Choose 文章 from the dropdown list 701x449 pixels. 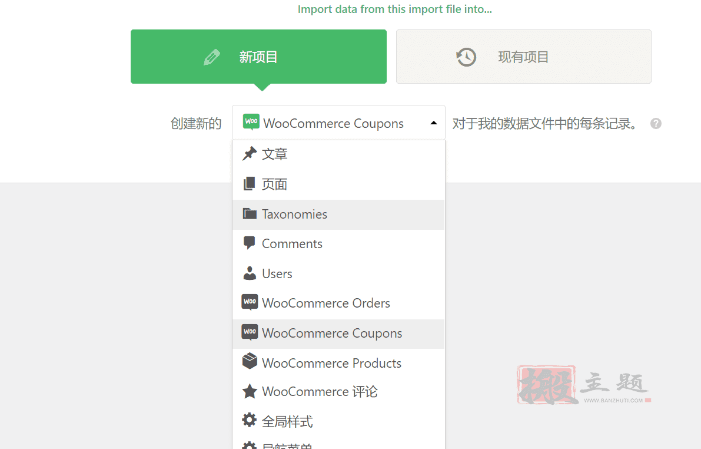pyautogui.click(x=338, y=154)
